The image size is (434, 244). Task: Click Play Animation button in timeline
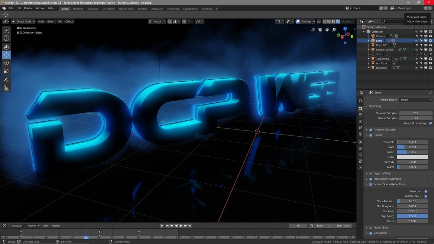pos(181,226)
